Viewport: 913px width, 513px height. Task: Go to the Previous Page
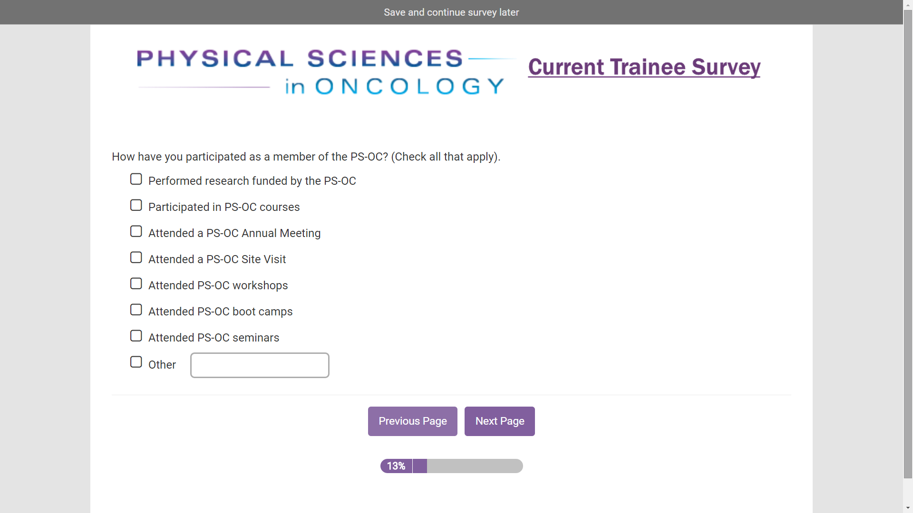[x=412, y=421]
